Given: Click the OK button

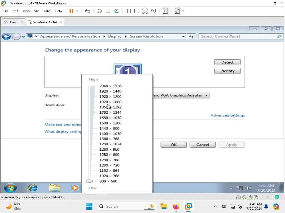Looking at the screenshot, I should pos(174,145).
